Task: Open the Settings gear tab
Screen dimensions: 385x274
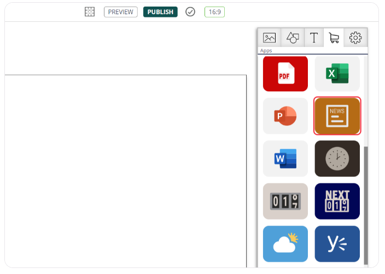Action: (355, 38)
